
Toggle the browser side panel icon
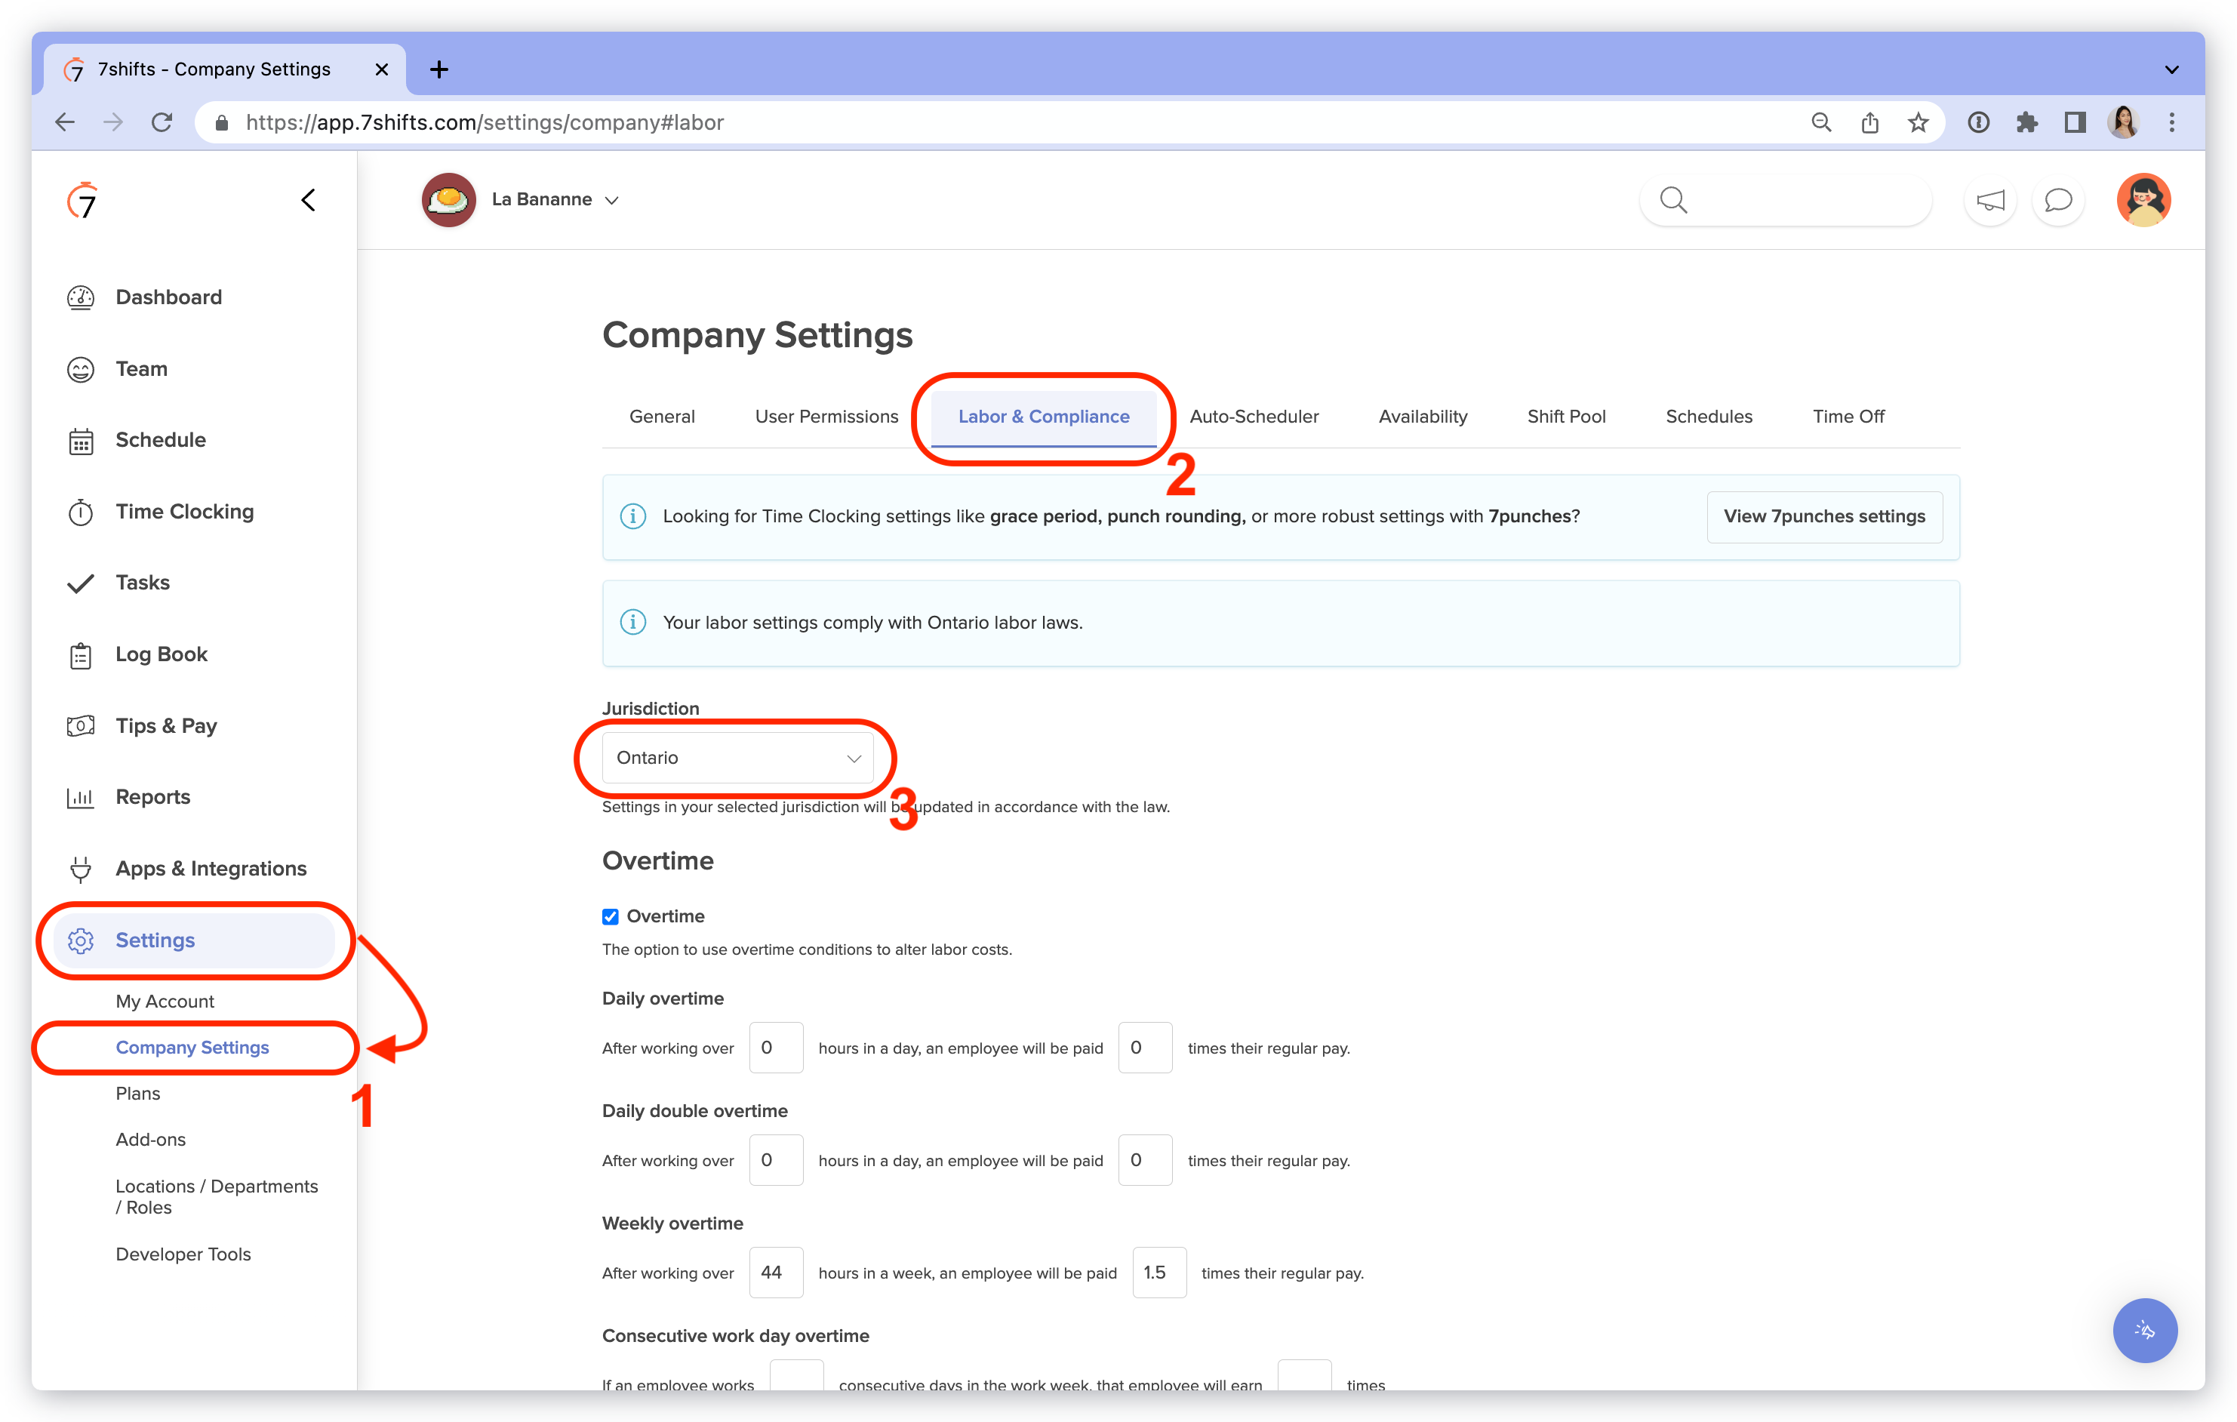click(x=2075, y=122)
